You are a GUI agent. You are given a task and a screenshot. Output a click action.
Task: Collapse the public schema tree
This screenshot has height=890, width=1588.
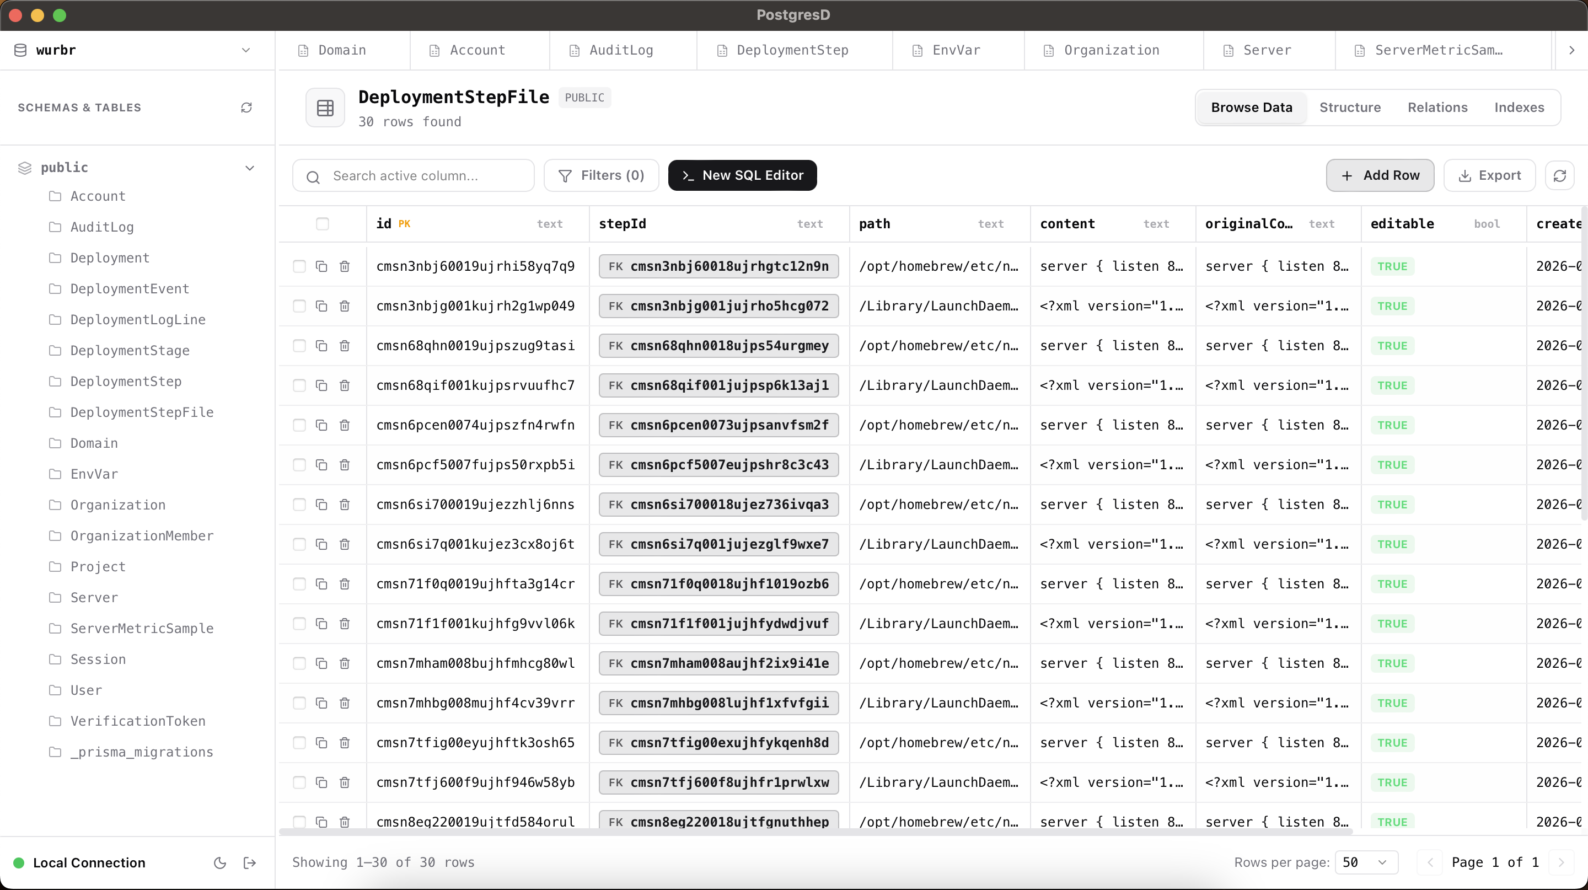click(x=250, y=168)
